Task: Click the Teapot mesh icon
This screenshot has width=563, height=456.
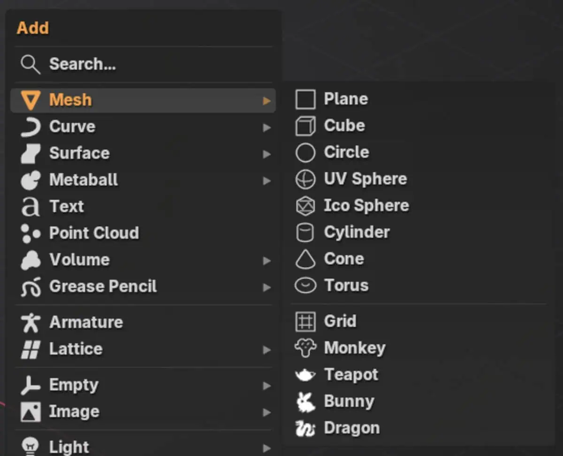Action: 305,375
